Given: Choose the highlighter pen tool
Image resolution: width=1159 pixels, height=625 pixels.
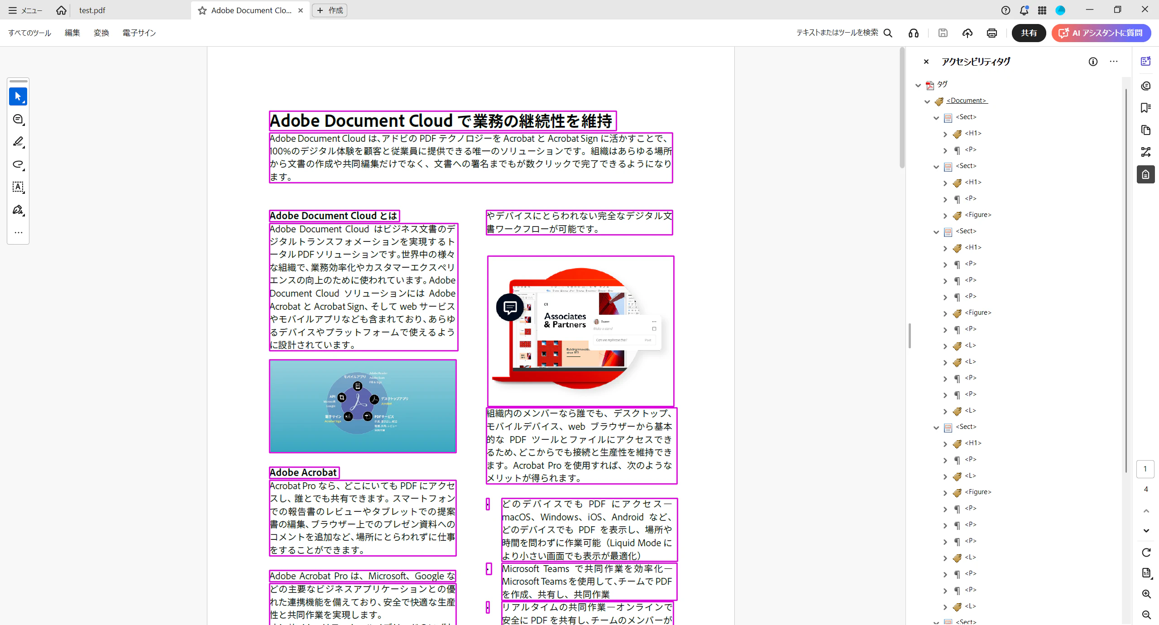Looking at the screenshot, I should pos(18,142).
